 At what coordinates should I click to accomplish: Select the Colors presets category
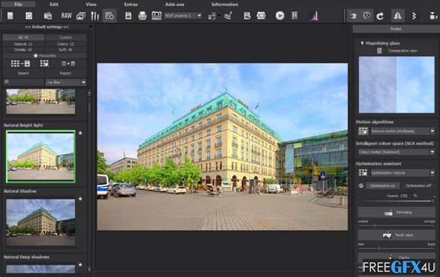click(x=65, y=44)
